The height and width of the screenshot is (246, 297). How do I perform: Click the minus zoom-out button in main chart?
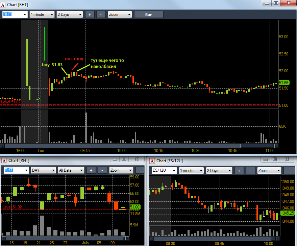coord(101,15)
